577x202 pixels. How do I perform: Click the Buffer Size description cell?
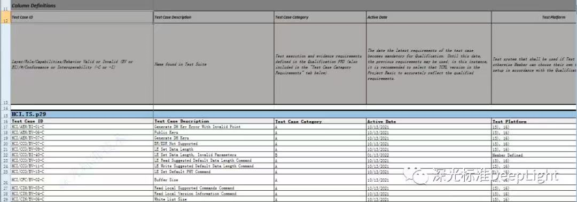point(214,180)
